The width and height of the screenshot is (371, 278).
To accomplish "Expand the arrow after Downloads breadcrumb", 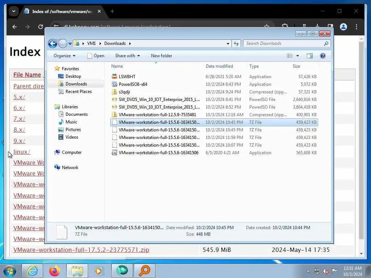I will coord(130,43).
